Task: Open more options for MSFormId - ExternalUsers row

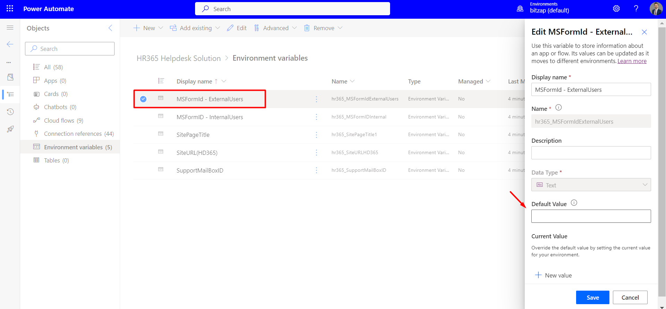Action: pyautogui.click(x=316, y=99)
